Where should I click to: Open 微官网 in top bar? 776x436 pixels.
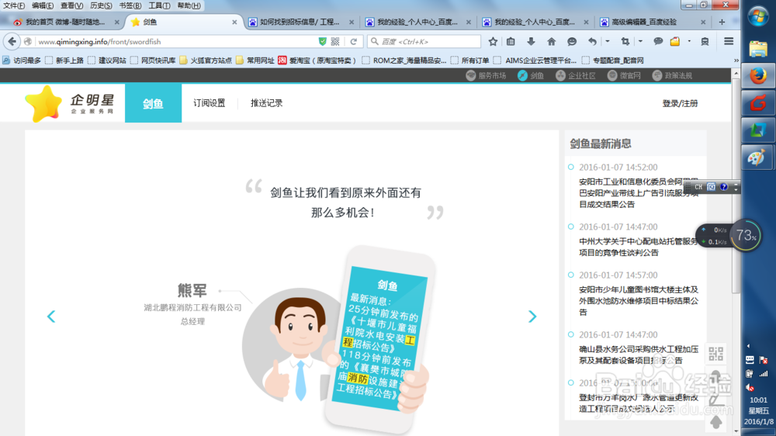[x=624, y=75]
